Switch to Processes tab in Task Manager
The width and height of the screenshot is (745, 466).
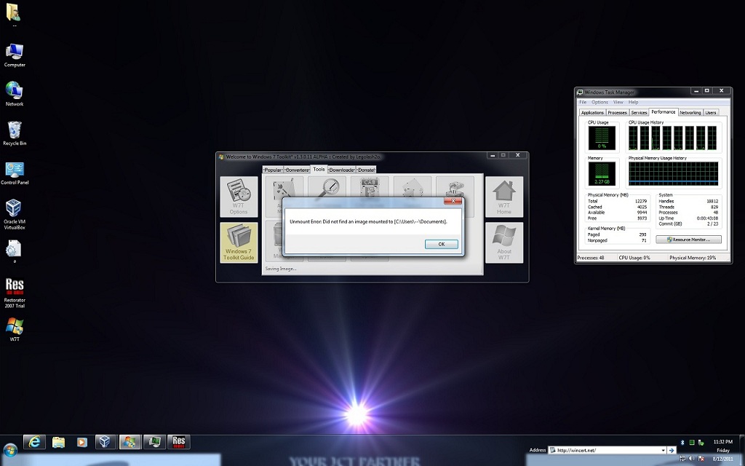617,113
